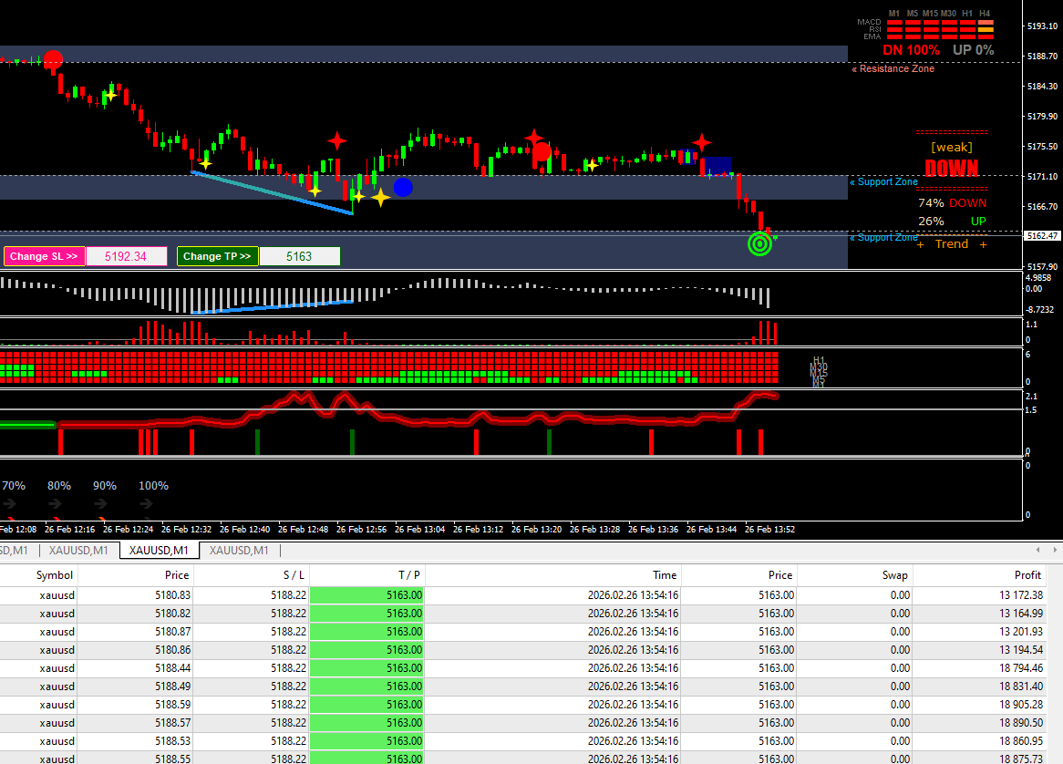Click the take profit field showing 5163

299,256
